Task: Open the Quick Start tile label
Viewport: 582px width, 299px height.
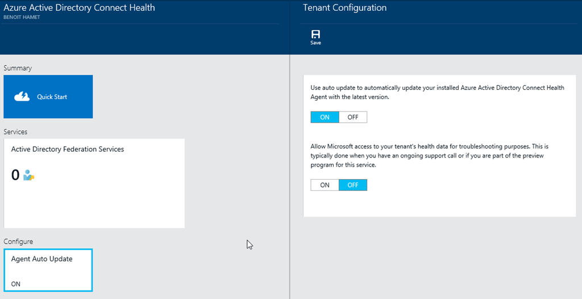Action: [52, 97]
